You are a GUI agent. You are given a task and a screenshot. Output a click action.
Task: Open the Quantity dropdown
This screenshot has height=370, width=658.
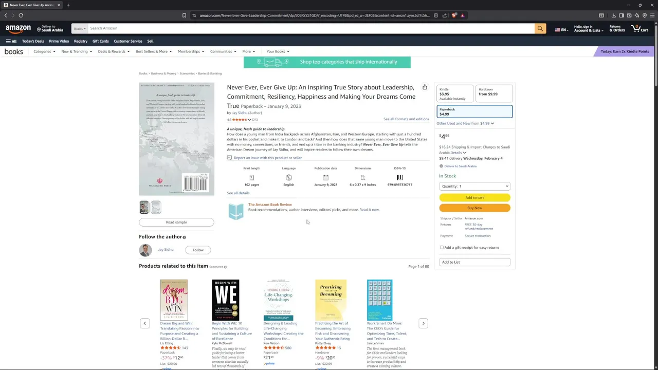point(474,186)
